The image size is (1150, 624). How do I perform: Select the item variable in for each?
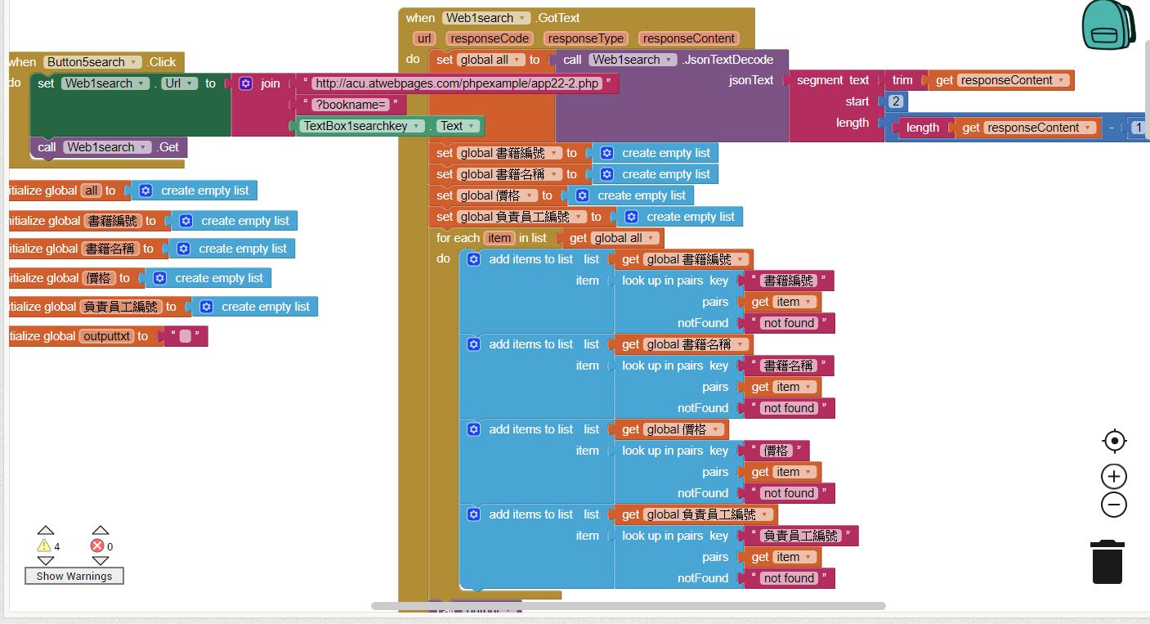coord(499,238)
